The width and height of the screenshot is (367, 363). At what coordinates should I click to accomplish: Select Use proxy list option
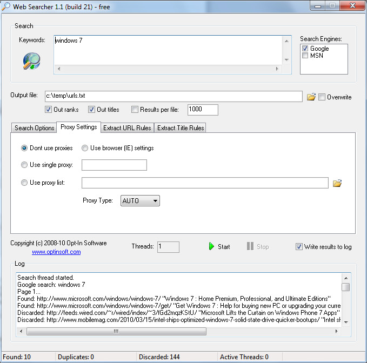click(x=24, y=183)
